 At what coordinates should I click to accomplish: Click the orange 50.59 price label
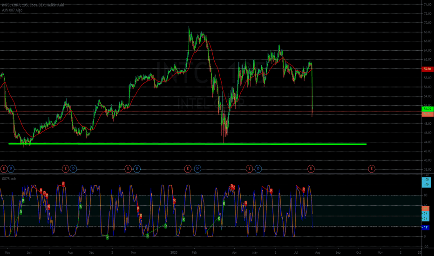(427, 114)
